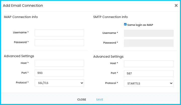Expand the SMTP Protocol dropdown showing STARTTLS
This screenshot has height=105, width=181.
tap(149, 83)
